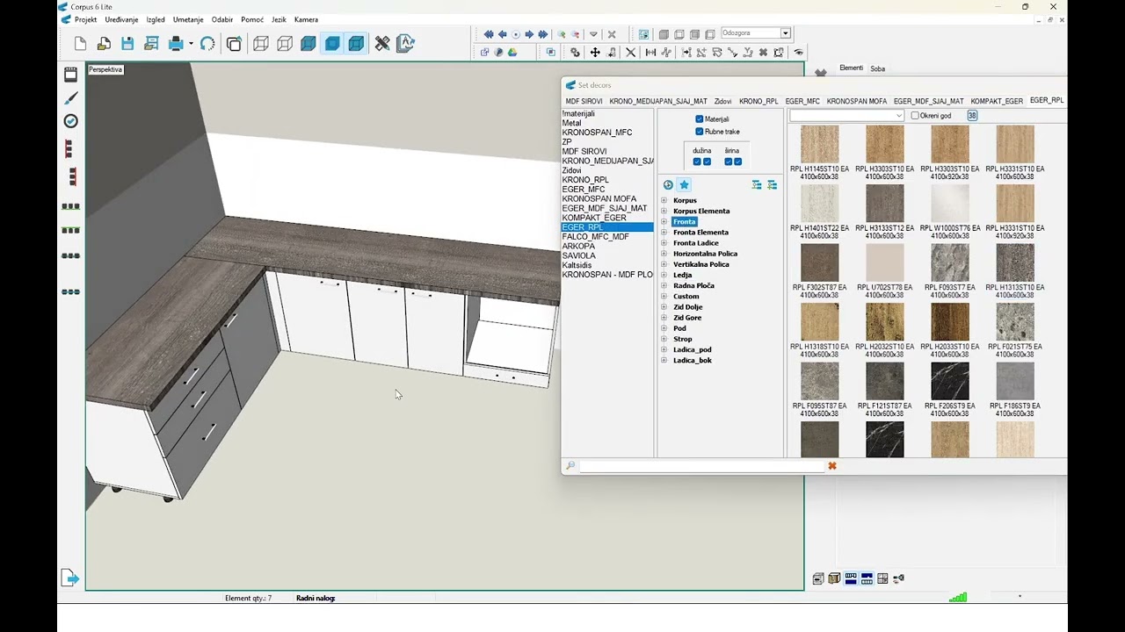Open the crossed tools settings icon
Screen dimensions: 1125x632
[382, 44]
